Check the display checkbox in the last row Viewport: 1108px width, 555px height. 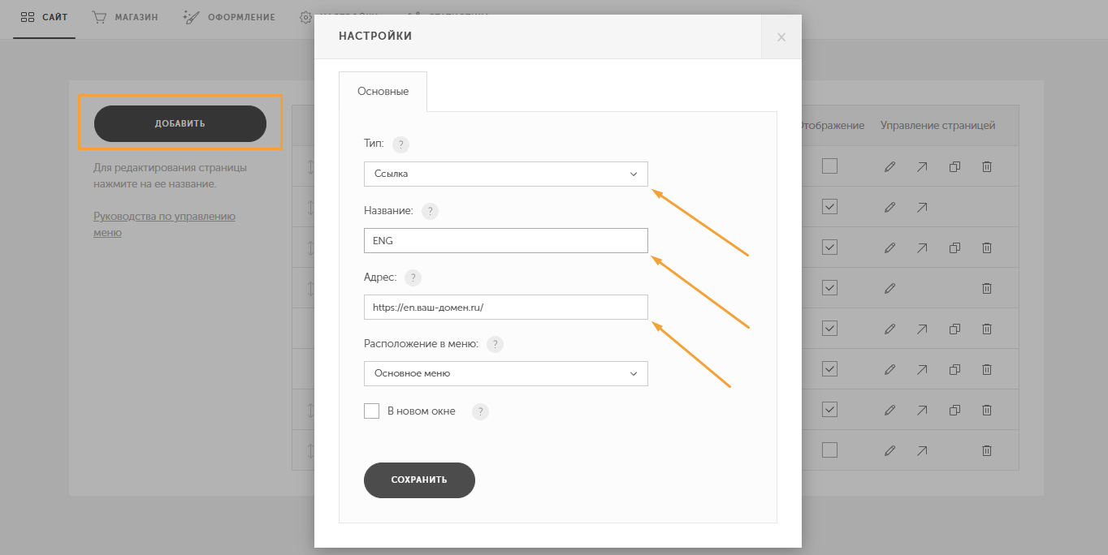click(x=829, y=450)
